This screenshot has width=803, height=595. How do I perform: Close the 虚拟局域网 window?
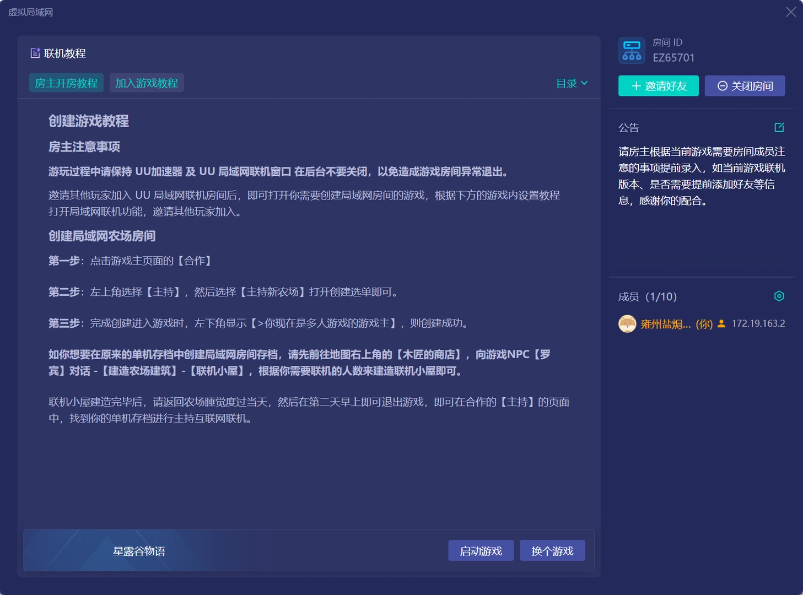tap(790, 12)
